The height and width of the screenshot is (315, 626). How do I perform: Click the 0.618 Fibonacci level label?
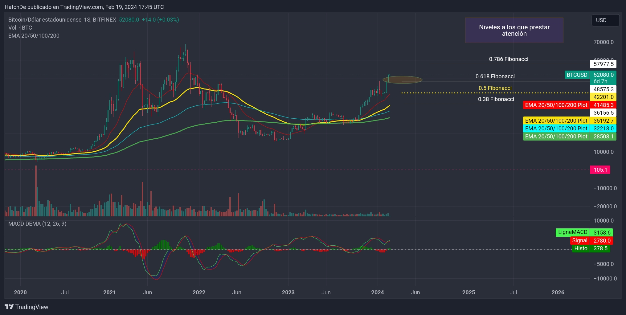tap(495, 76)
